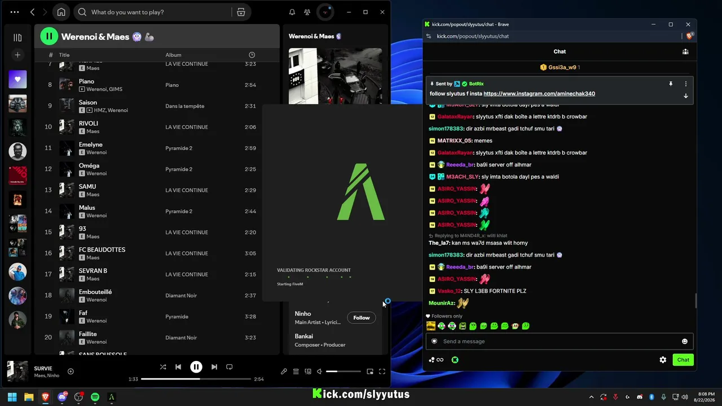Image resolution: width=722 pixels, height=406 pixels.
Task: Open Diamant Noir album on Embouteillé row
Action: click(181, 295)
